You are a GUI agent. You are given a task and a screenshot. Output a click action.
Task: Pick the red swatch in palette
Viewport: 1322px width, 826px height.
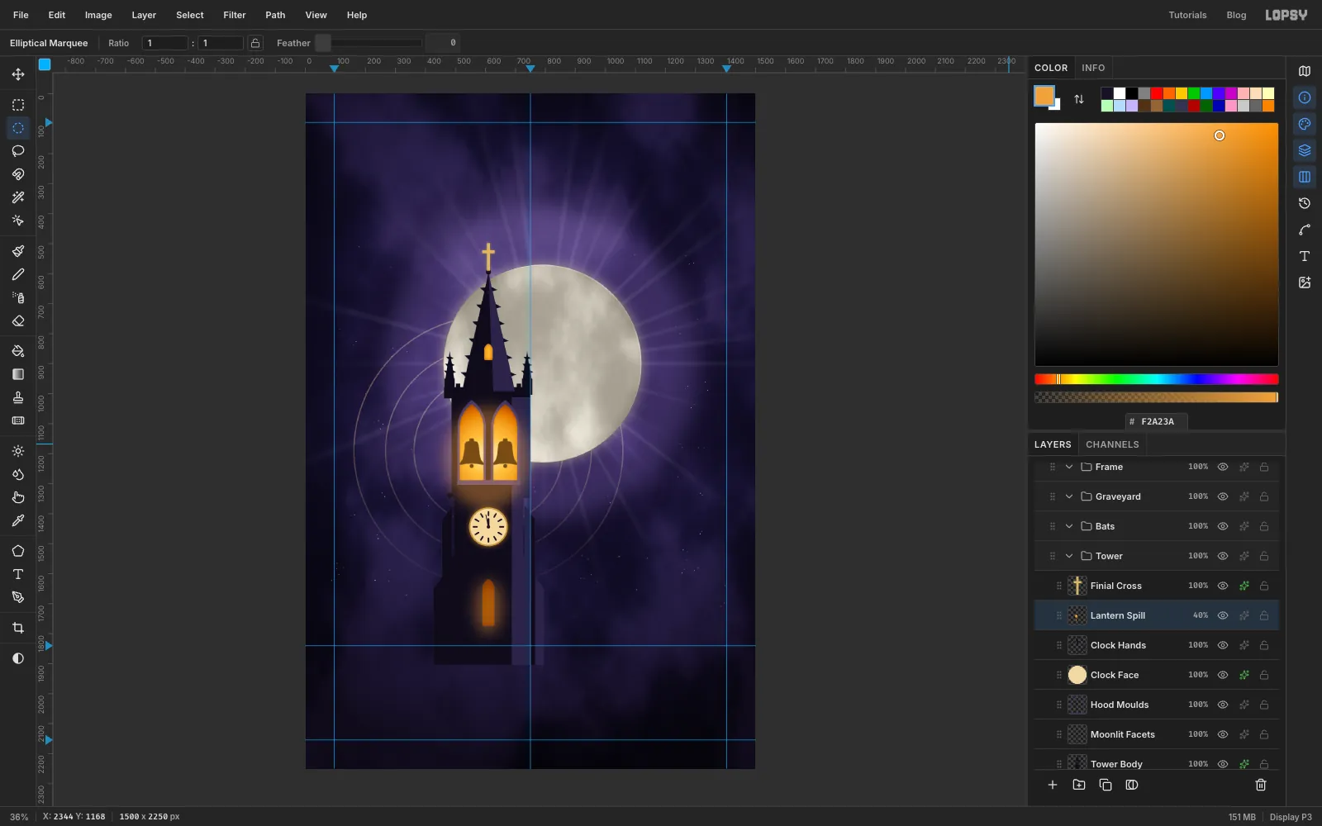pyautogui.click(x=1157, y=93)
